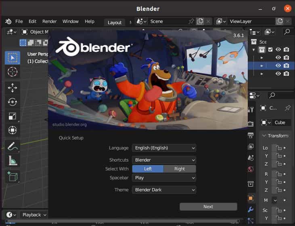Expand the highlighted outliner row arrow

pyautogui.click(x=262, y=66)
